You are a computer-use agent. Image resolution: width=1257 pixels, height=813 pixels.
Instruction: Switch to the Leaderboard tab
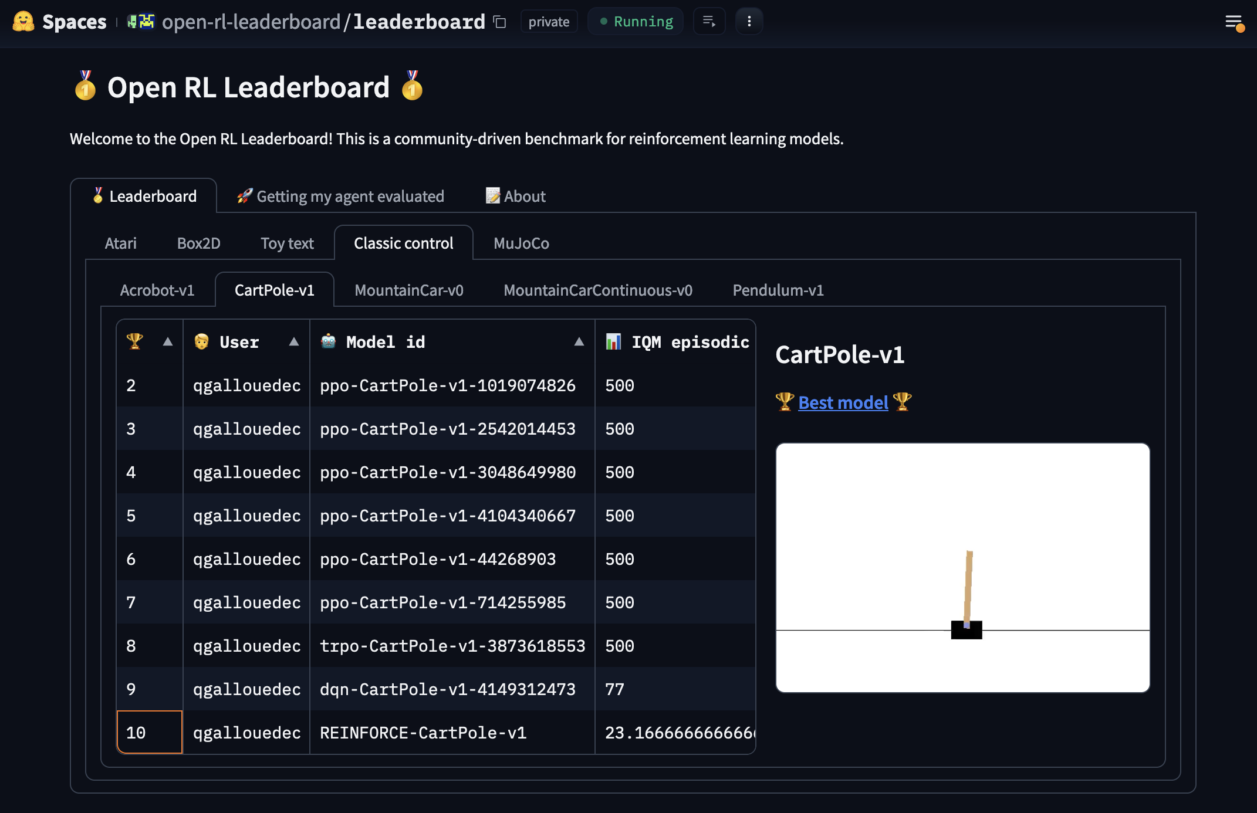144,196
